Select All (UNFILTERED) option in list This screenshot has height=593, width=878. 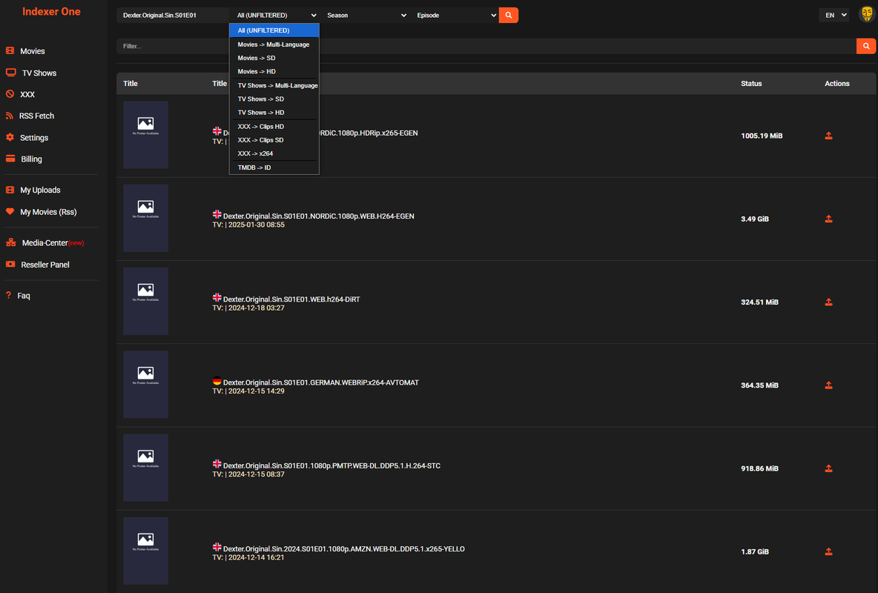coord(274,30)
